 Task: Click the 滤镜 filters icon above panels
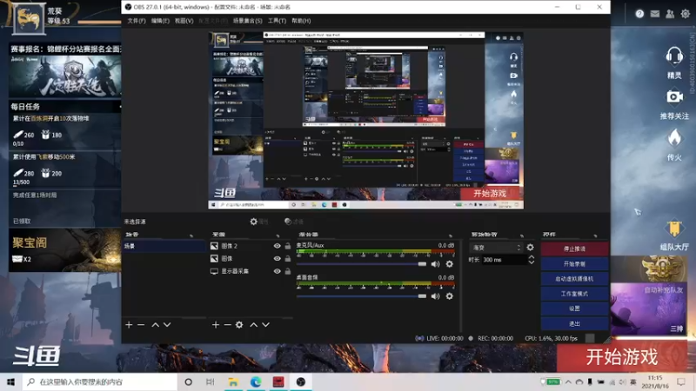point(288,222)
